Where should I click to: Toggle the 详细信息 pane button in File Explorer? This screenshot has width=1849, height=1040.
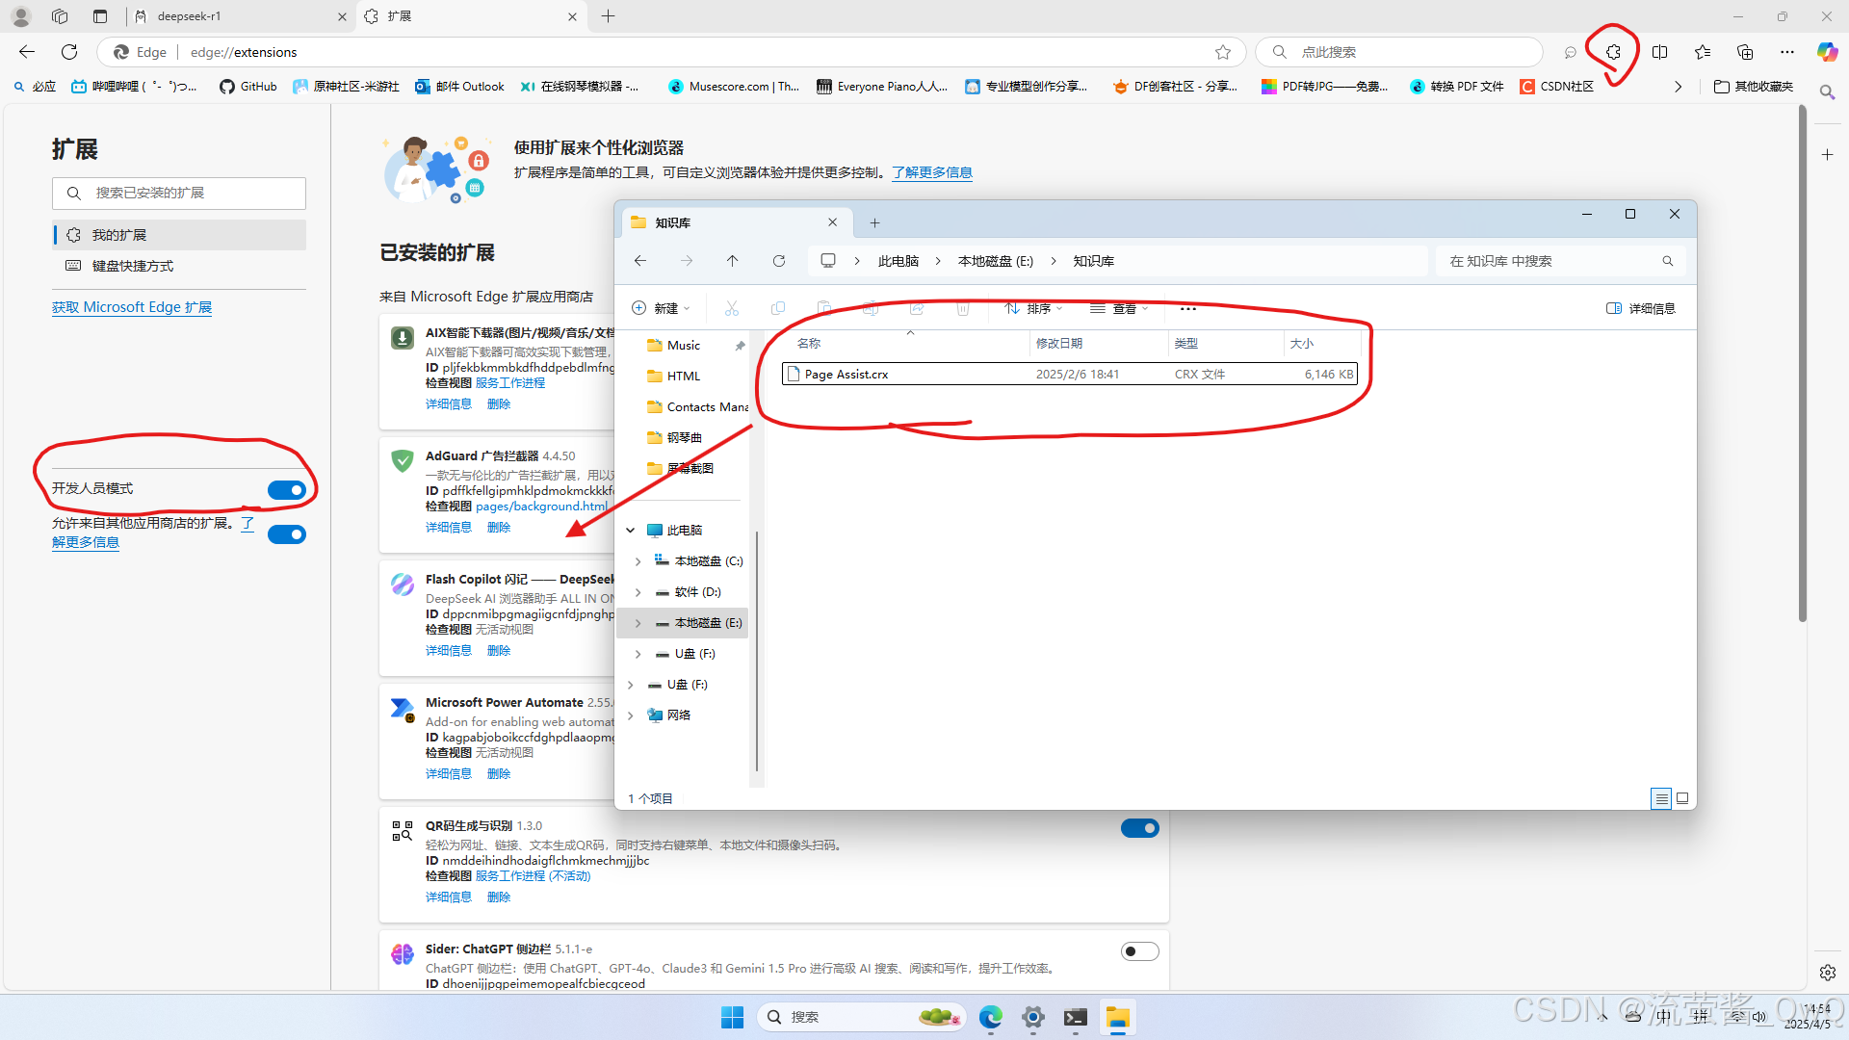[x=1641, y=308]
